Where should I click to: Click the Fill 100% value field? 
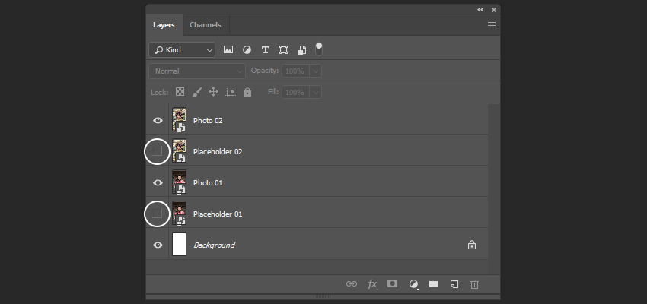coord(296,92)
